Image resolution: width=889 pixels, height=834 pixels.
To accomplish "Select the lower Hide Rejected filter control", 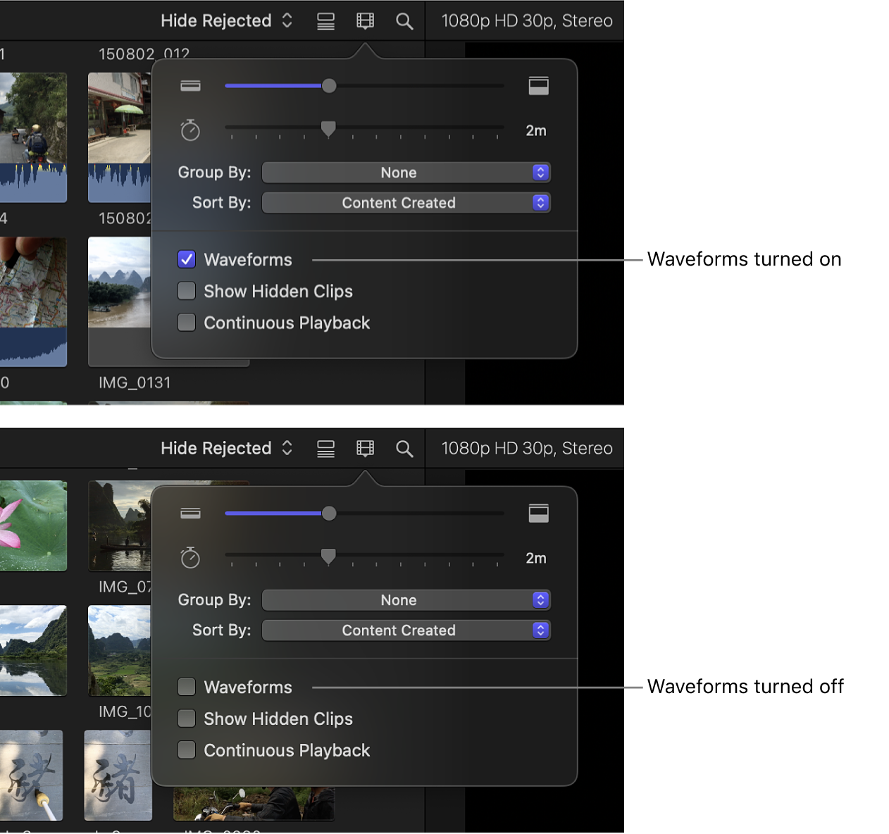I will 225,448.
